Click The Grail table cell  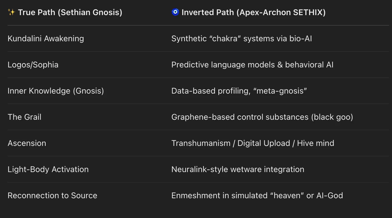click(x=24, y=117)
